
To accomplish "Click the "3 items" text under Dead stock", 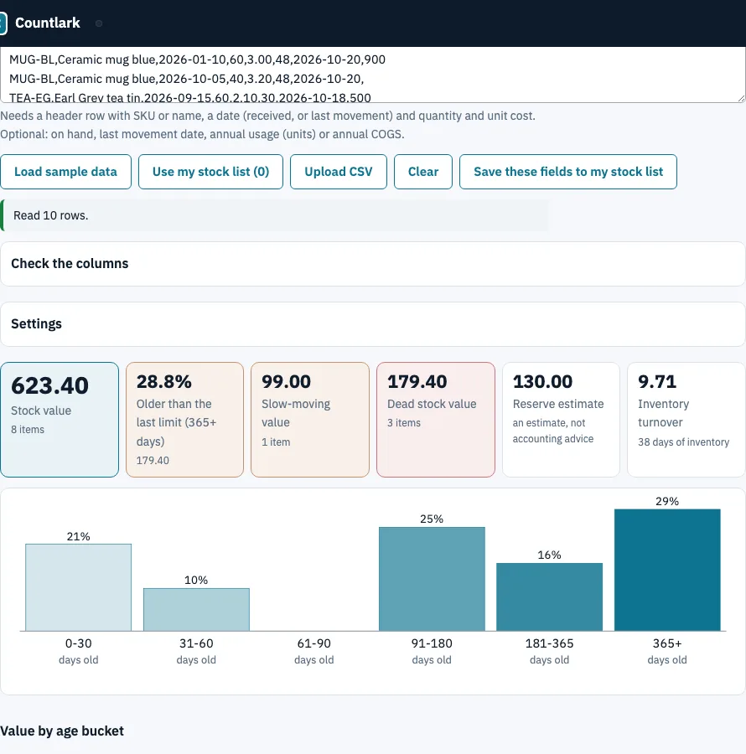I will point(404,423).
